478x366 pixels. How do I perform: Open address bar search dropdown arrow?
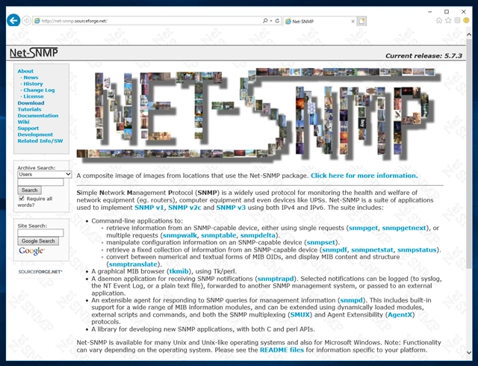coord(271,21)
